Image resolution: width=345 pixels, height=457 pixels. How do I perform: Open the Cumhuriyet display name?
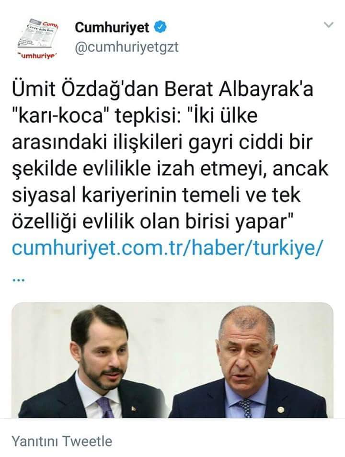(x=112, y=28)
